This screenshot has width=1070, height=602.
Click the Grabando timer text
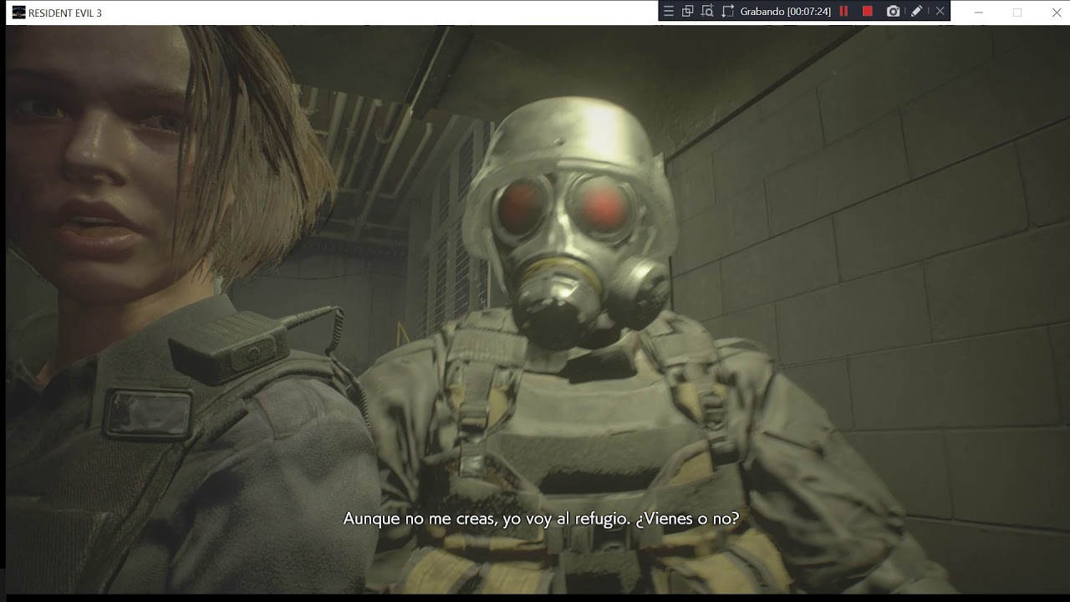coord(786,12)
